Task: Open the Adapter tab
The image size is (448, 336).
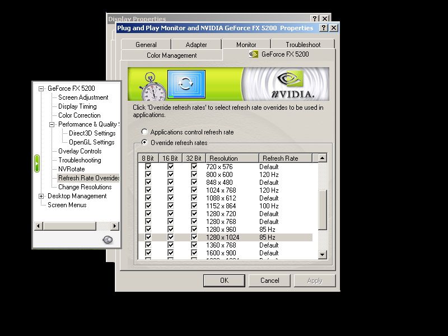Action: point(197,45)
